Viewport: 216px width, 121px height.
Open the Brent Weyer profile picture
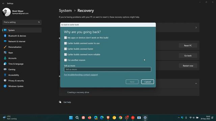click(x=6, y=12)
